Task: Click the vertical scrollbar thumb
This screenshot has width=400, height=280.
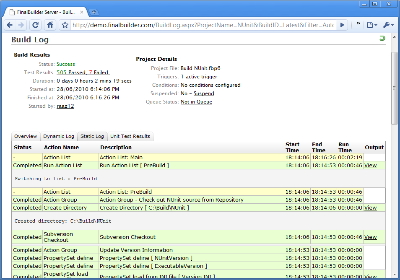Action: [x=395, y=88]
